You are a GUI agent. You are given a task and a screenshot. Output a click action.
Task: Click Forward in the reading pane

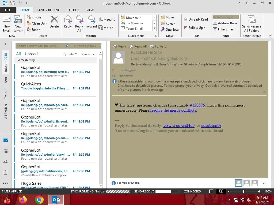[x=158, y=46]
